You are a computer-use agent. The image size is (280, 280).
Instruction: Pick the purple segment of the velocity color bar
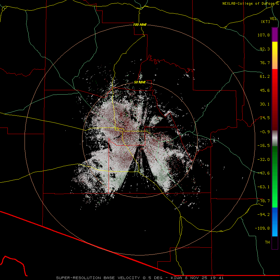[275, 35]
